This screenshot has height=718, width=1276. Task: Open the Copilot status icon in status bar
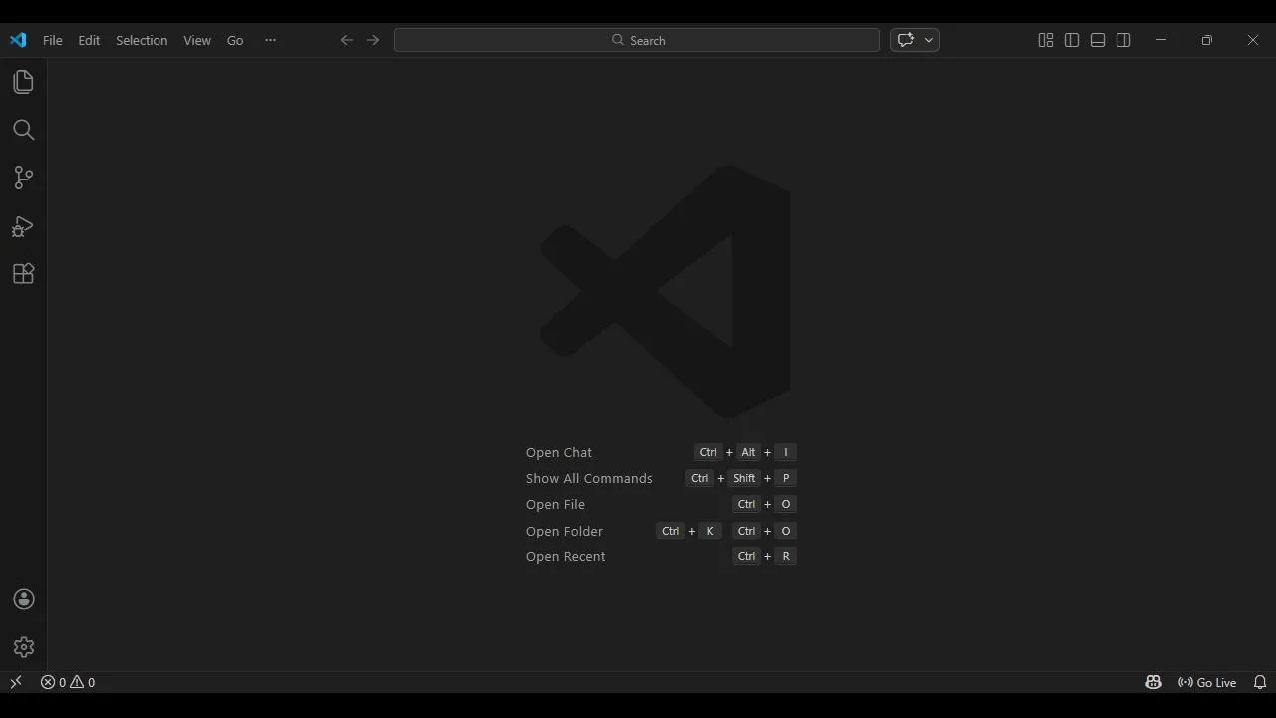1153,682
